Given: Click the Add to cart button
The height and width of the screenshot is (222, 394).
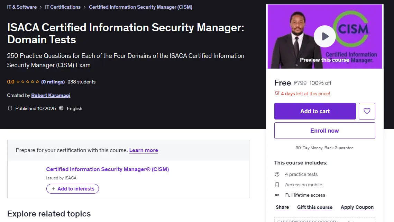Looking at the screenshot, I should tap(315, 111).
